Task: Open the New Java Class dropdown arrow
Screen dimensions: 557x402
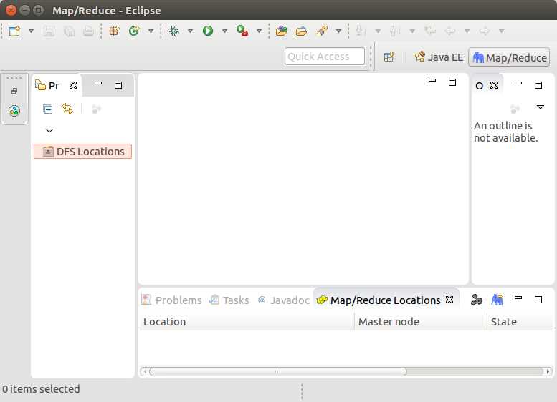Action: click(x=151, y=31)
